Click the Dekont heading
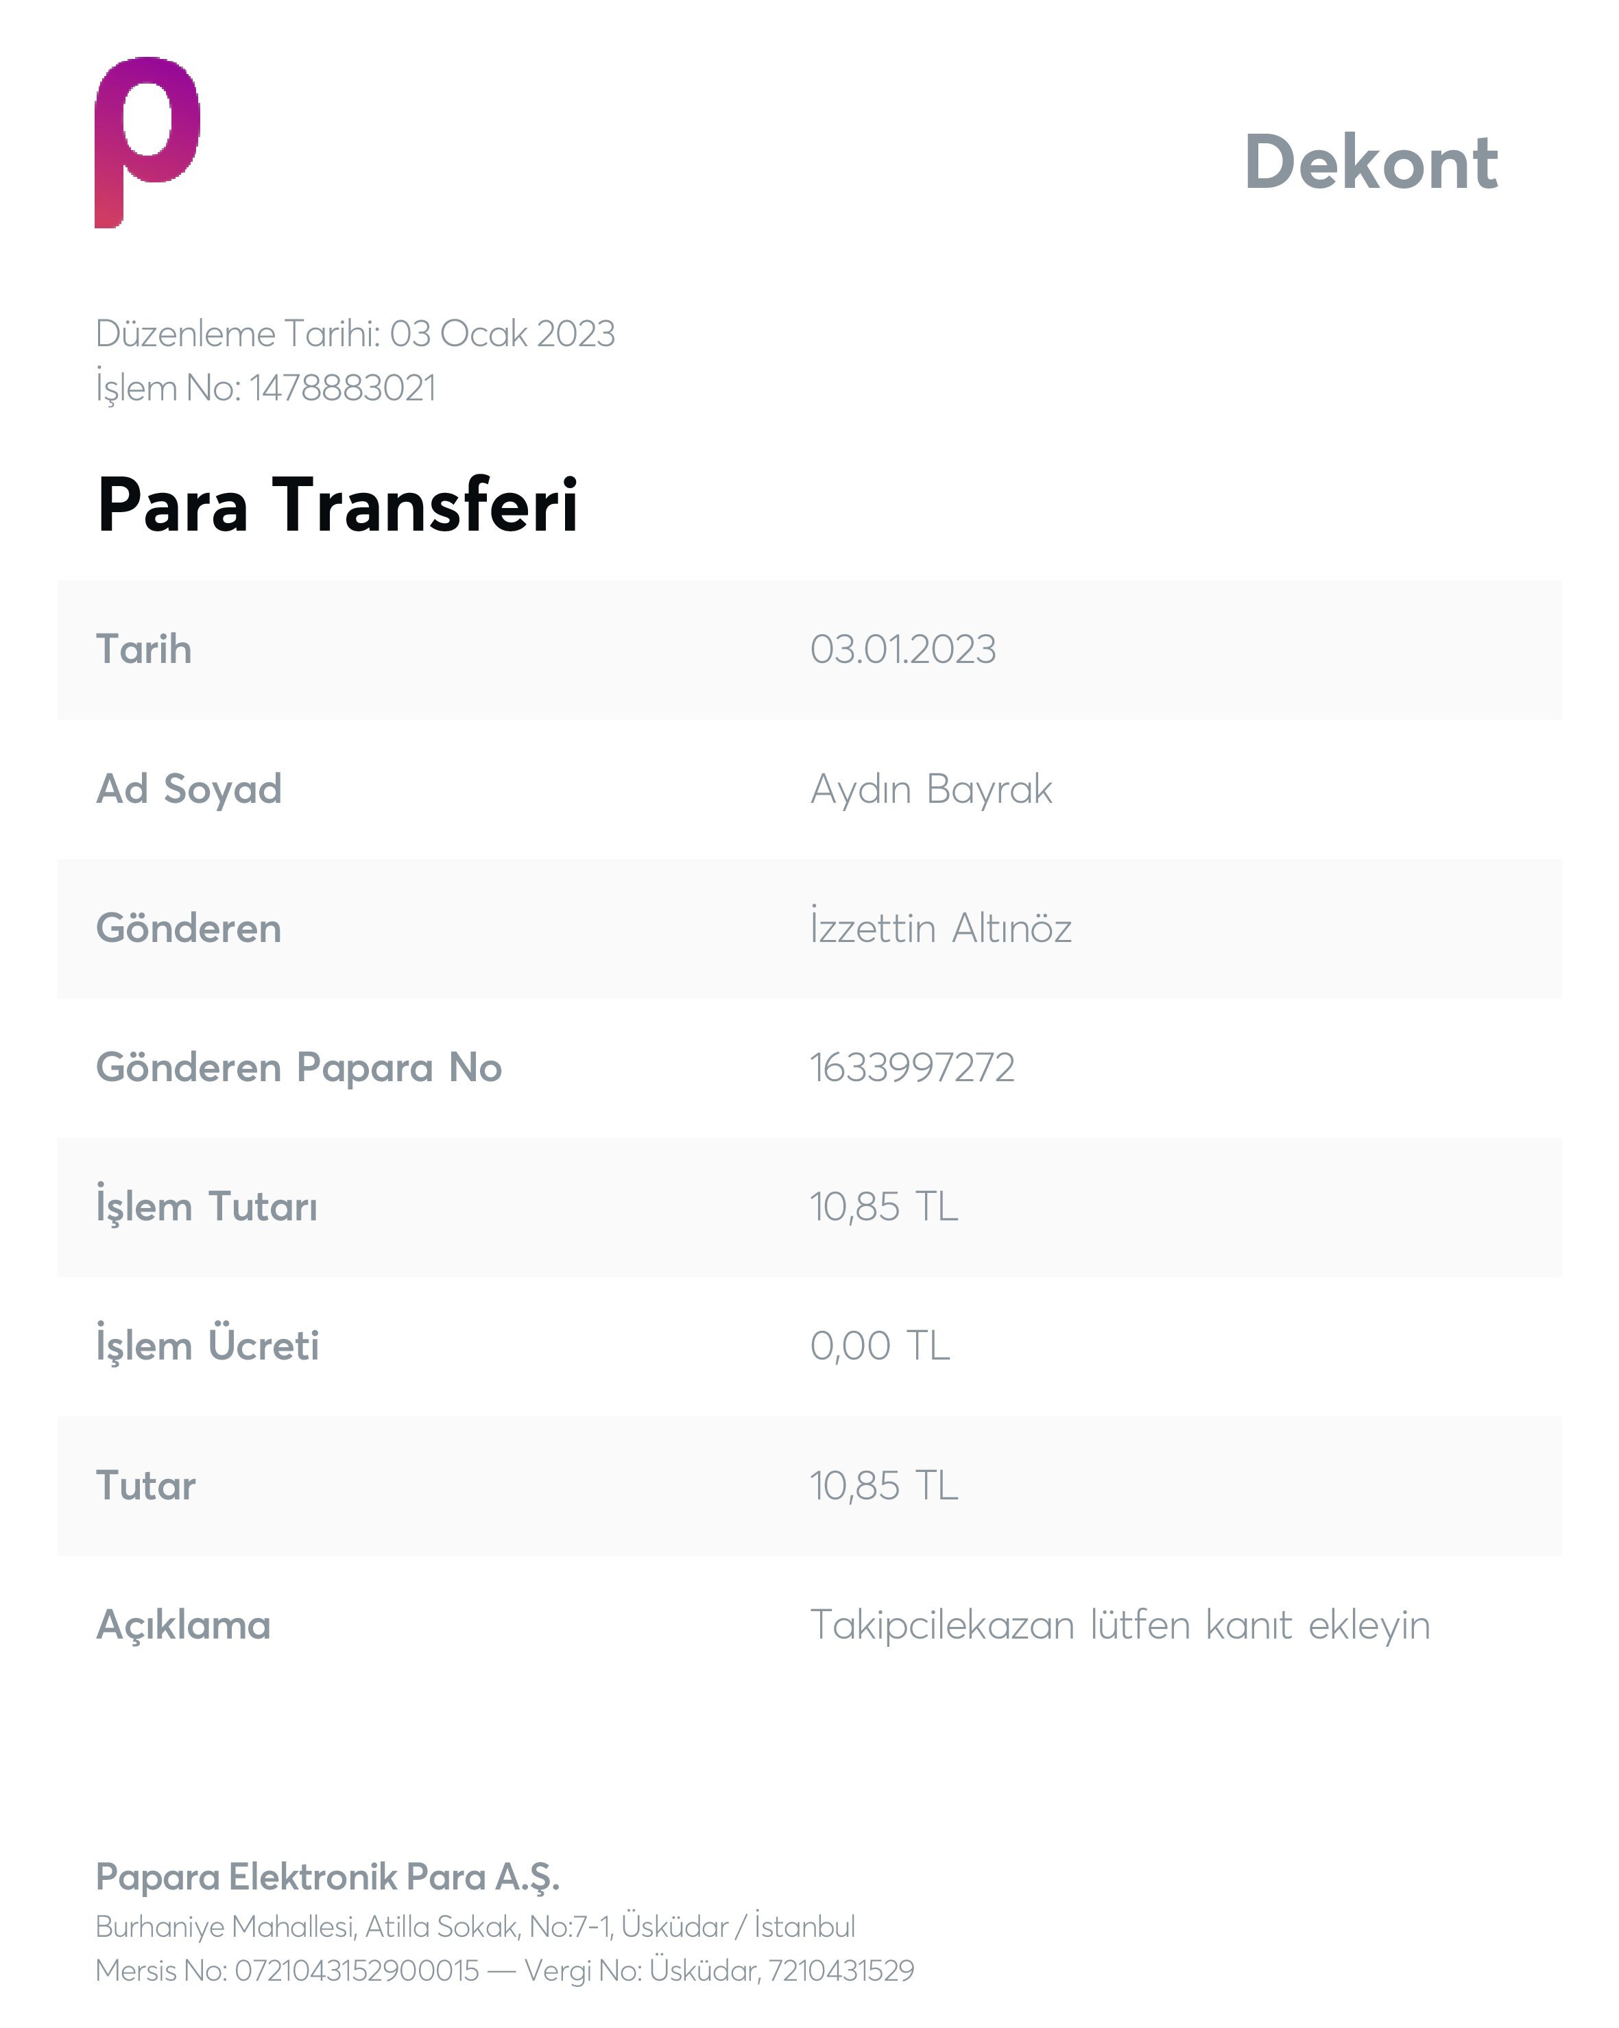This screenshot has height=2028, width=1619. [x=1369, y=162]
